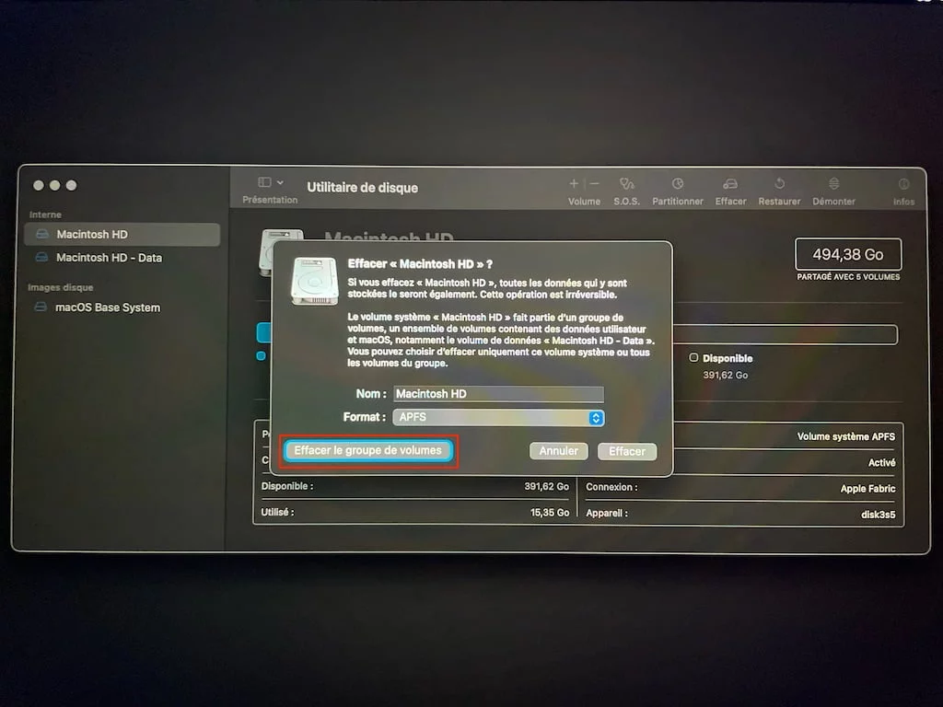
Task: Open the Infos toolbar icon
Action: coord(903,183)
